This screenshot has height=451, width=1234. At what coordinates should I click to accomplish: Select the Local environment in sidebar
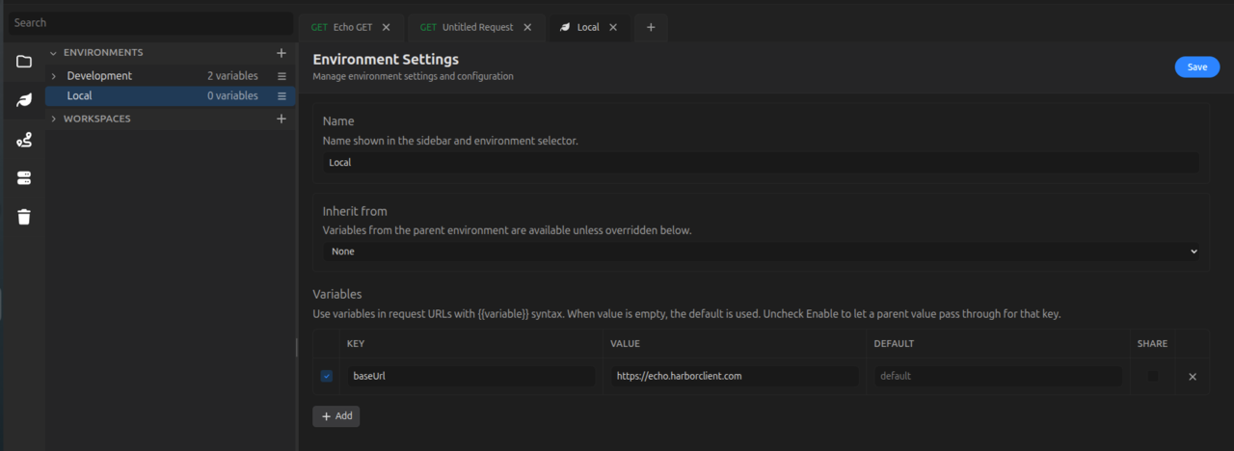coord(171,96)
